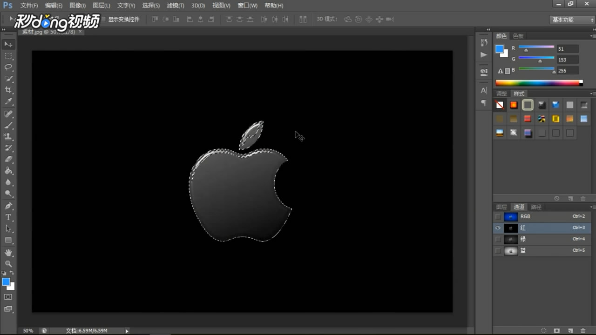Select the Spot Healing Brush tool
This screenshot has height=335, width=596.
pos(8,114)
